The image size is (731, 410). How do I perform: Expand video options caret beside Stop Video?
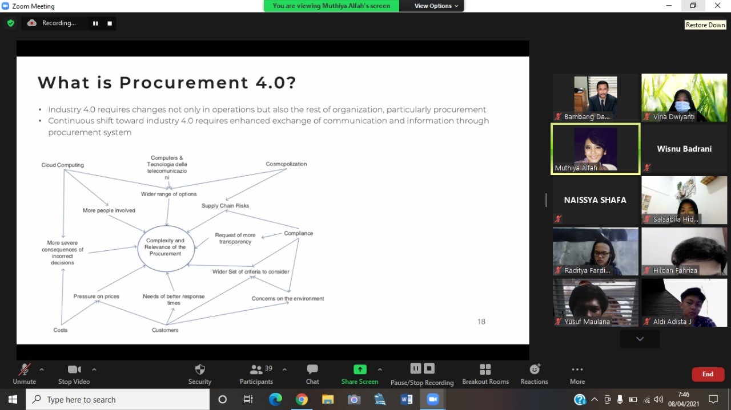[94, 370]
